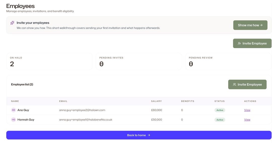
Task: Open View link for Ana Guy
Action: [247, 110]
